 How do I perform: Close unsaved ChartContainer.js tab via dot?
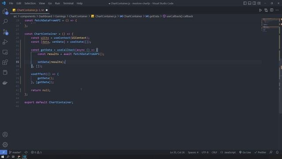[47, 10]
